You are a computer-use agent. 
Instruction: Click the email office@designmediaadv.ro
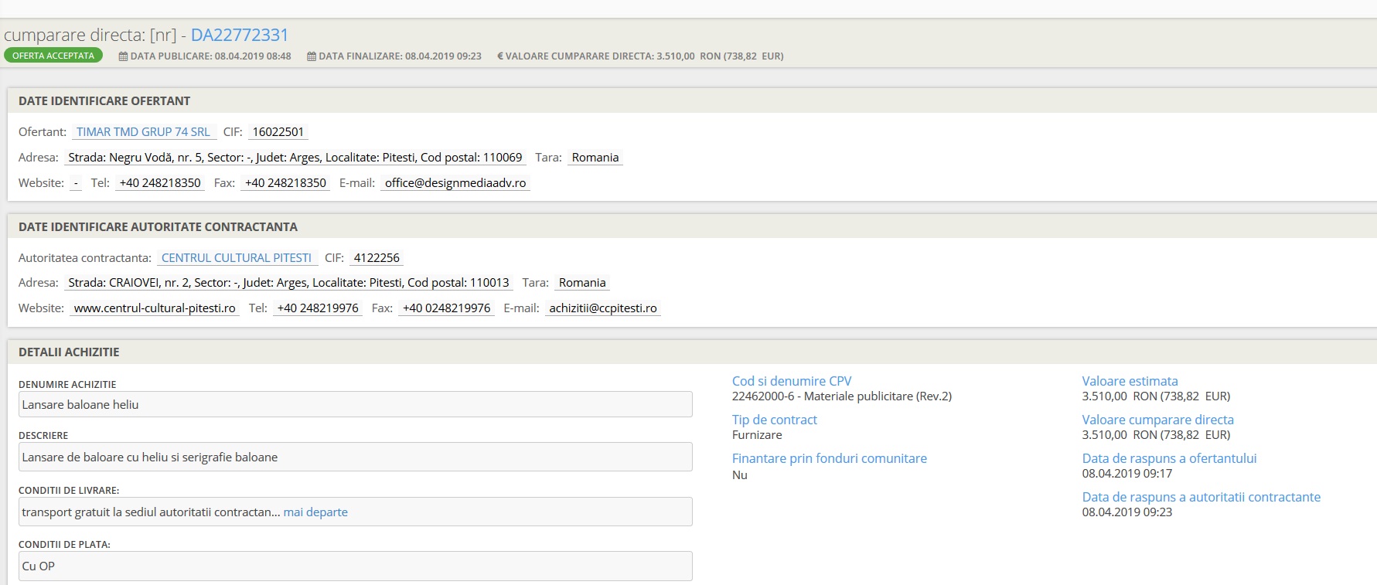click(455, 183)
